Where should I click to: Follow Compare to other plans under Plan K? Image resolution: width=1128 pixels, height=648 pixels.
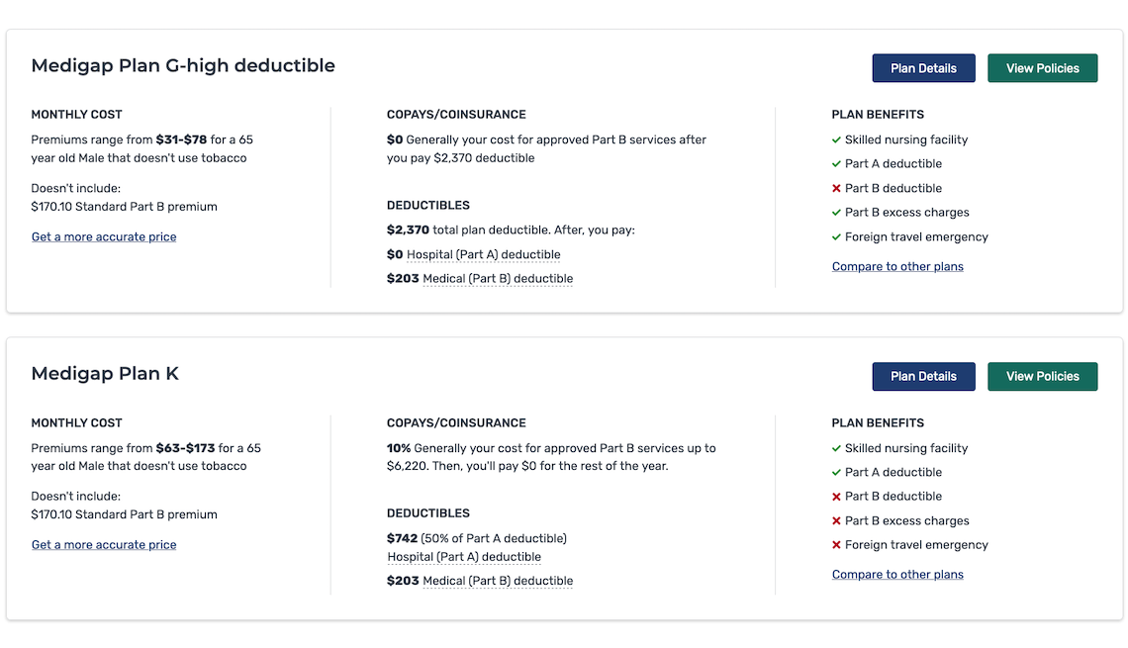tap(897, 574)
